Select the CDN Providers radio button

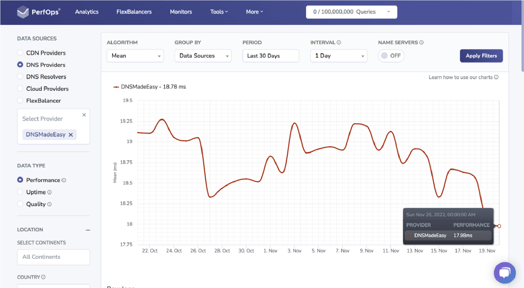pyautogui.click(x=20, y=53)
